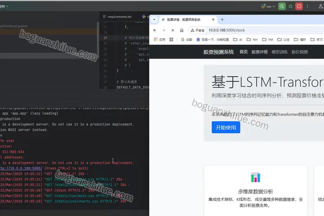Open the browser tab search dropdown arrow
The height and width of the screenshot is (216, 324).
[x=154, y=19]
